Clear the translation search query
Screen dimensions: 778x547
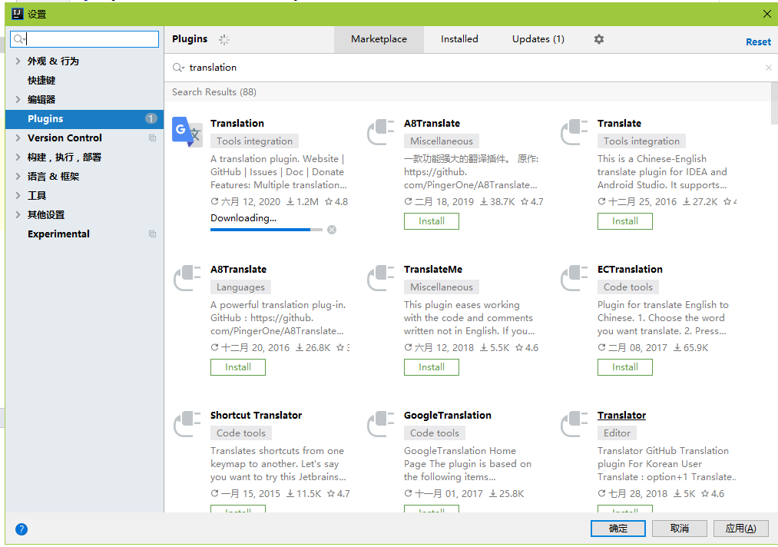768,68
